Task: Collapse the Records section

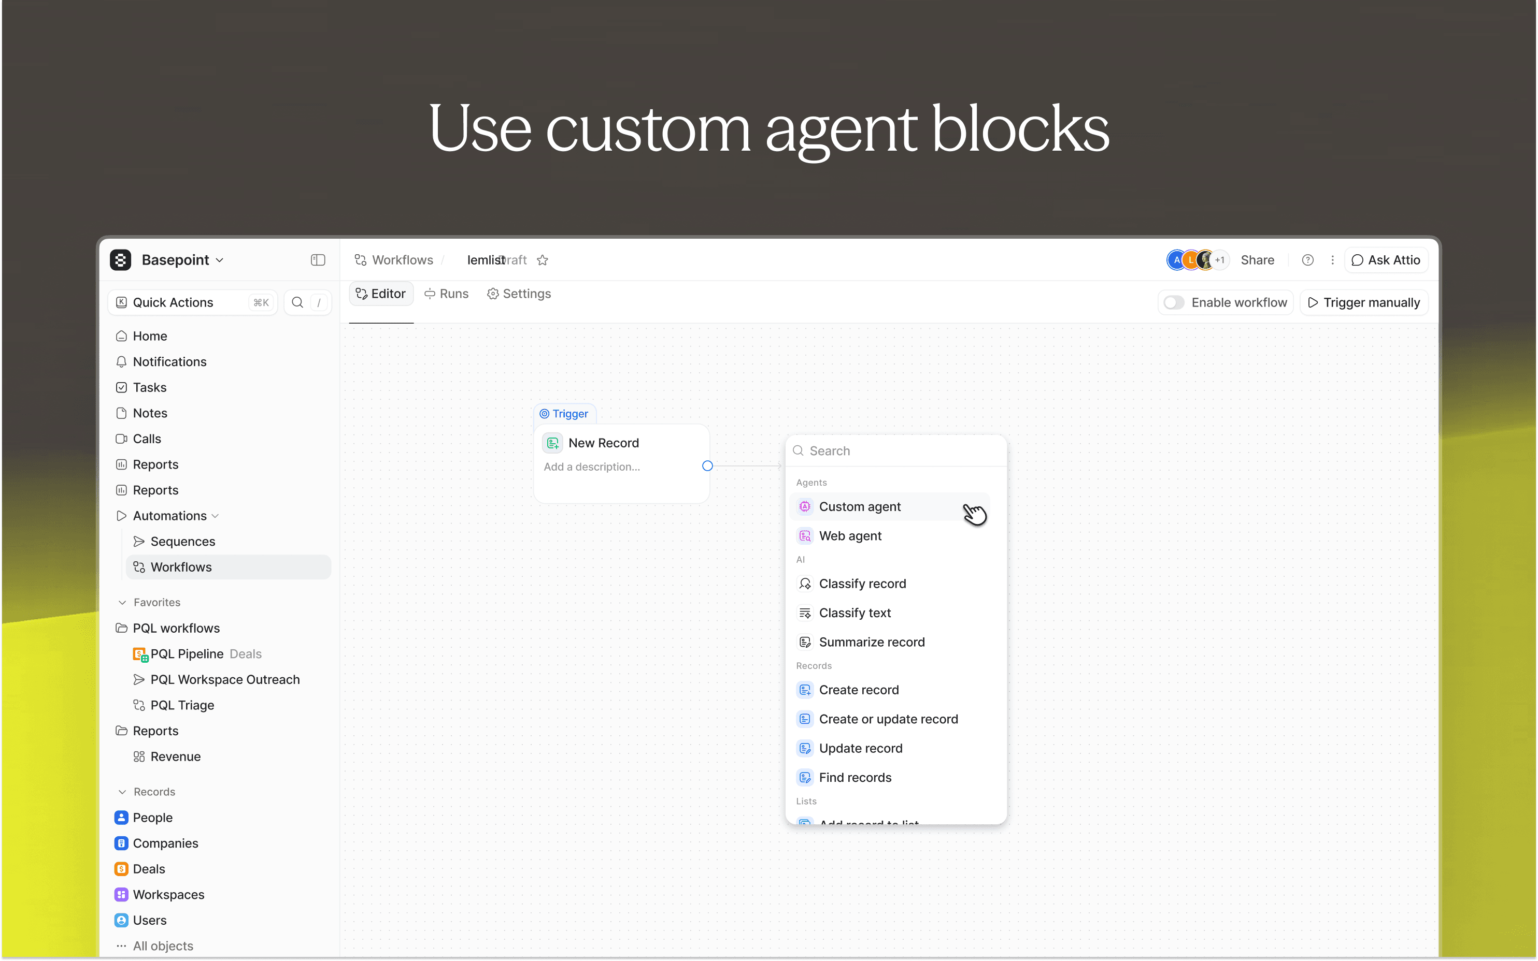Action: pyautogui.click(x=122, y=792)
